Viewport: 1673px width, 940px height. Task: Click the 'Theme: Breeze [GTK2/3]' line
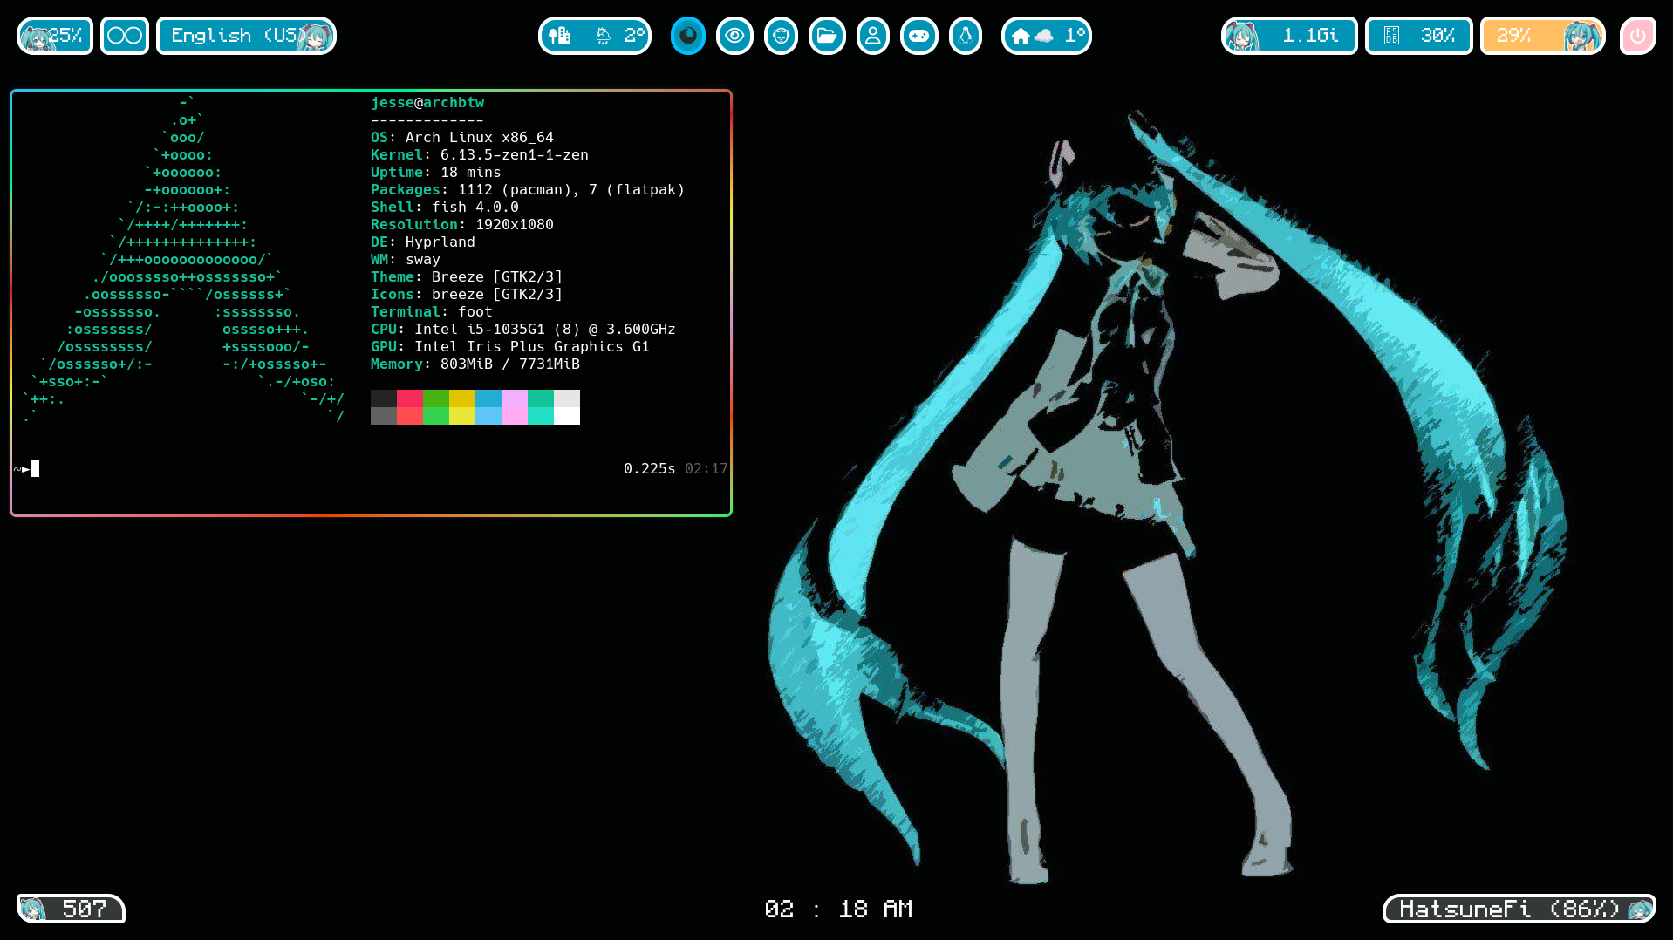[467, 276]
